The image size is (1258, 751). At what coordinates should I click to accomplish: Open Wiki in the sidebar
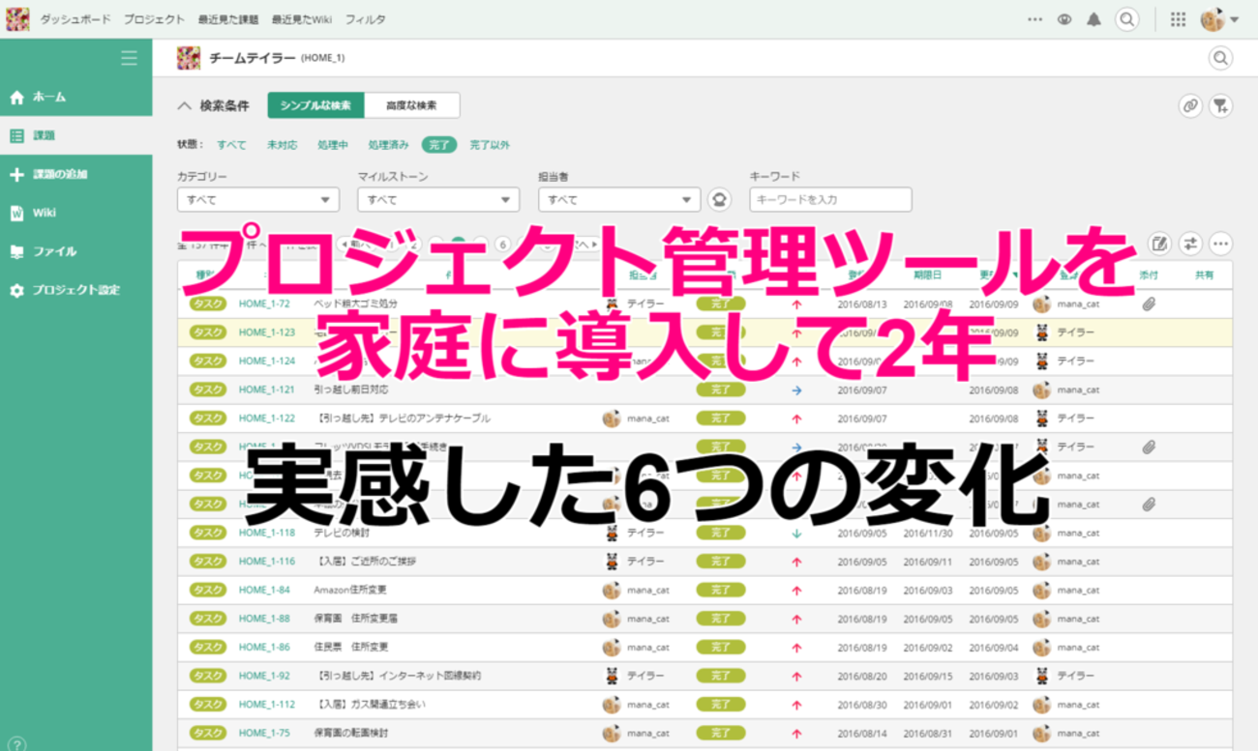45,213
